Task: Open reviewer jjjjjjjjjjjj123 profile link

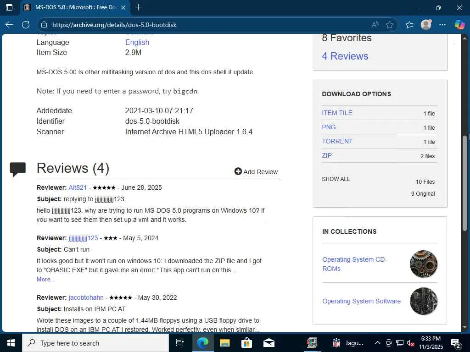Action: (84, 238)
